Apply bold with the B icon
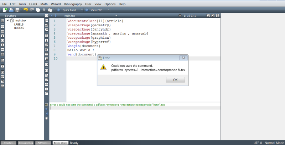Screen dimensions: 285x145 point(47,36)
